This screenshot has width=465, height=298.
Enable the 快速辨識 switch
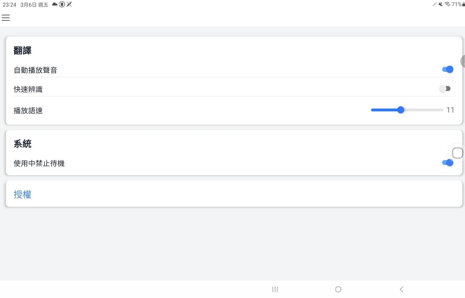(x=445, y=89)
